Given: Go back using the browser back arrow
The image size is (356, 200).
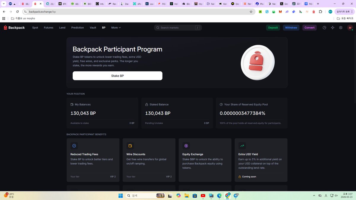Looking at the screenshot, I should coord(4,12).
